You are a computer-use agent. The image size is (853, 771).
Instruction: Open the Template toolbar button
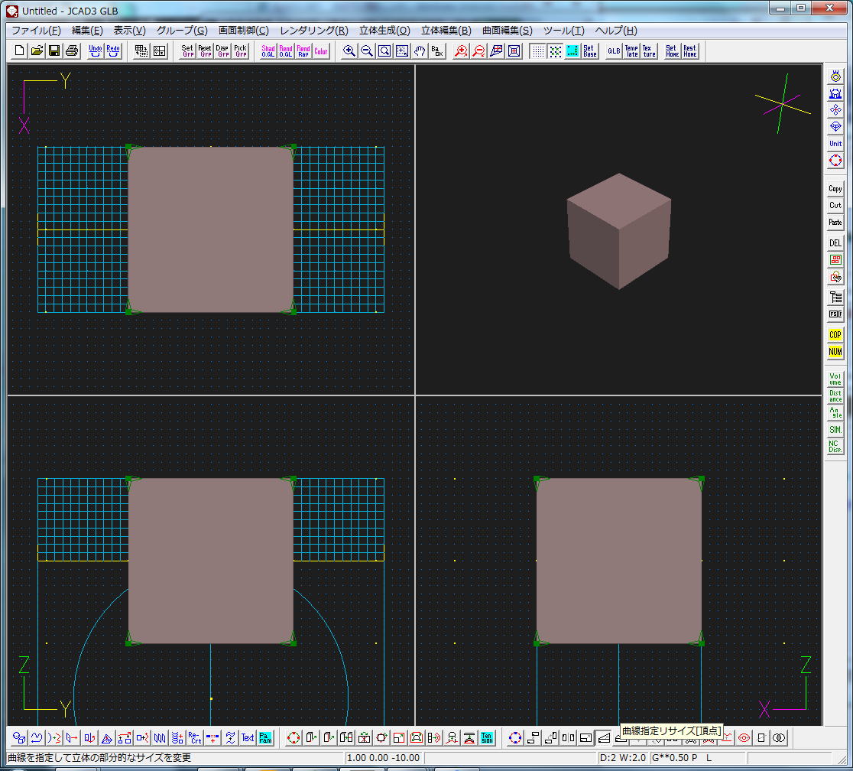[631, 50]
